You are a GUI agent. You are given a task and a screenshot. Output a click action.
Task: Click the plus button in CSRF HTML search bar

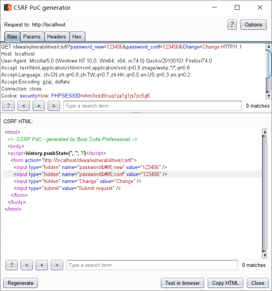(x=42, y=265)
